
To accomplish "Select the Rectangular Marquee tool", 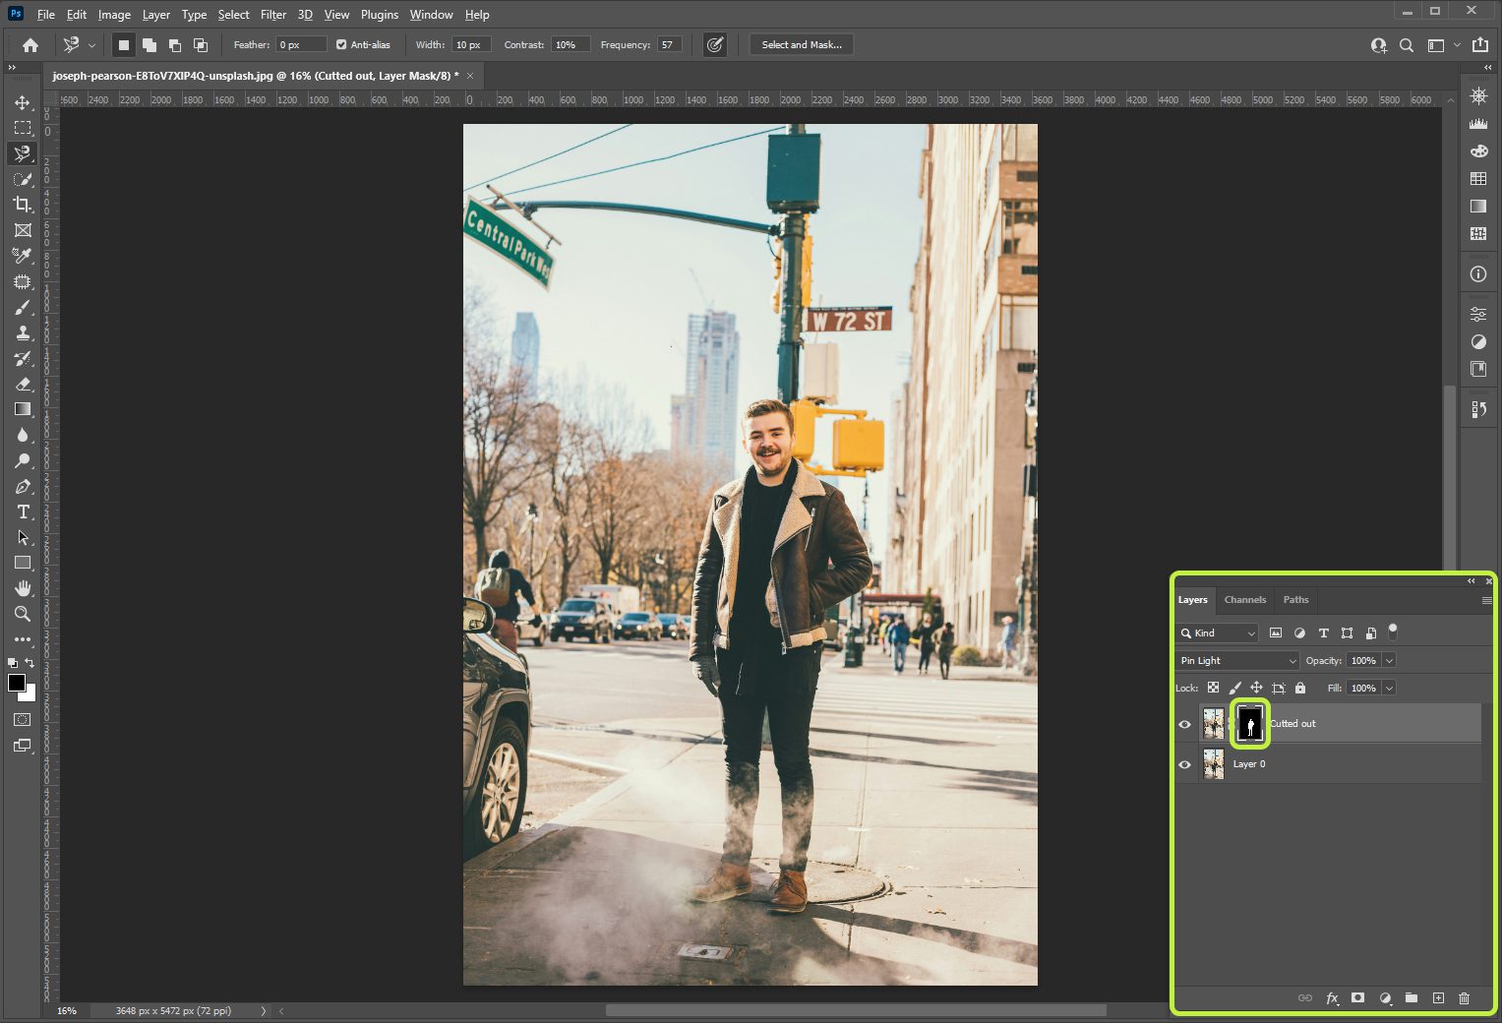I will [23, 128].
